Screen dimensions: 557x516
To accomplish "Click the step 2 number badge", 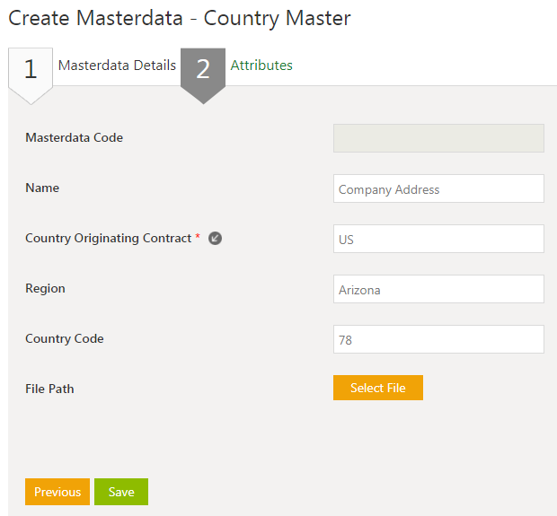I will [x=203, y=69].
